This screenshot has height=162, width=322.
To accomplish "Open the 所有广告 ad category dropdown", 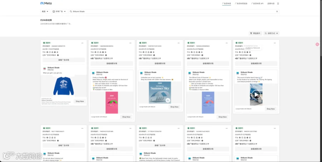I will point(59,11).
